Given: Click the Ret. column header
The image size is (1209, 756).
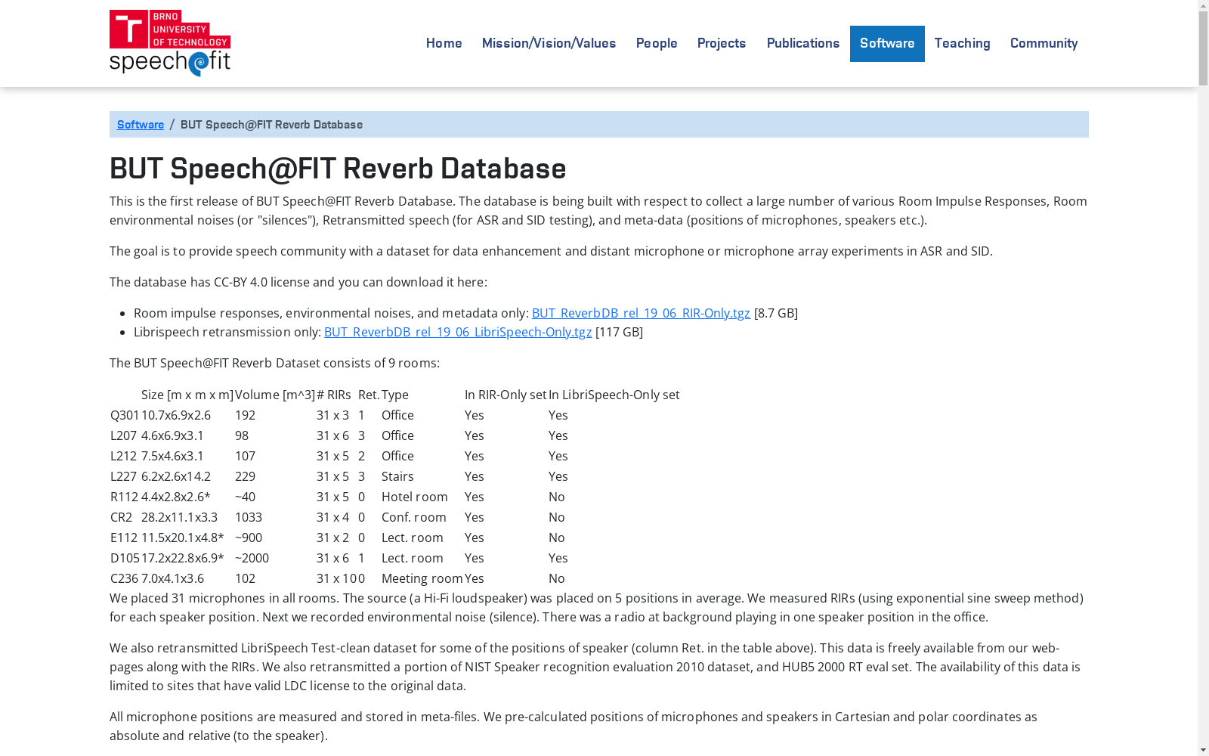Looking at the screenshot, I should pos(369,395).
